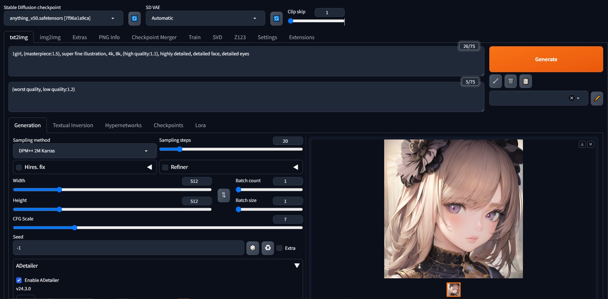Open the Sampling method dropdown
The height and width of the screenshot is (299, 608).
click(85, 151)
